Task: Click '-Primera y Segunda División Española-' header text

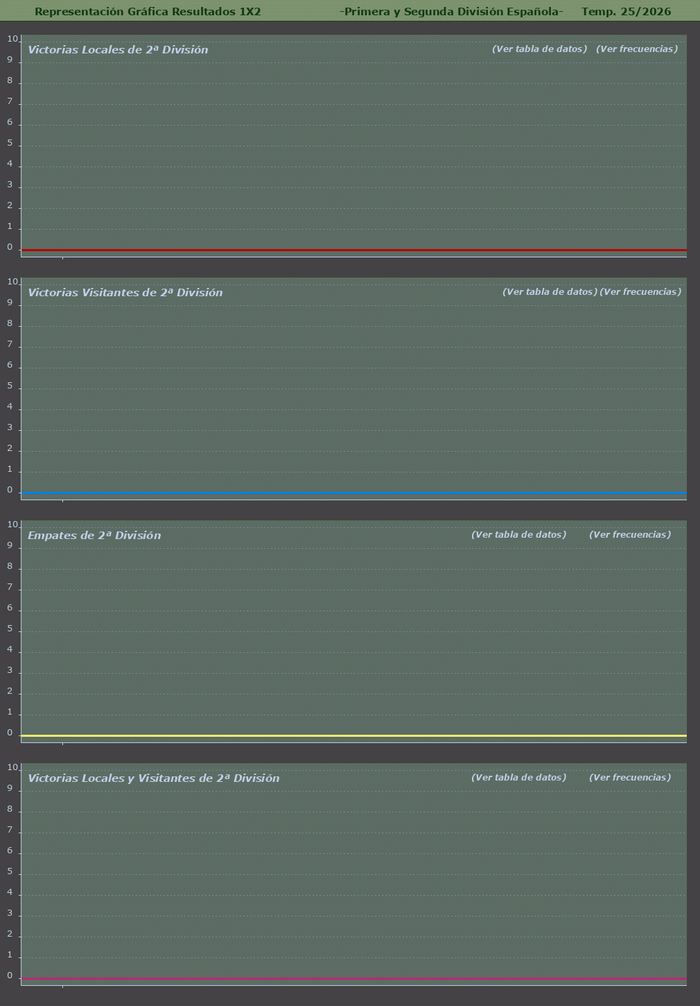Action: [x=451, y=11]
